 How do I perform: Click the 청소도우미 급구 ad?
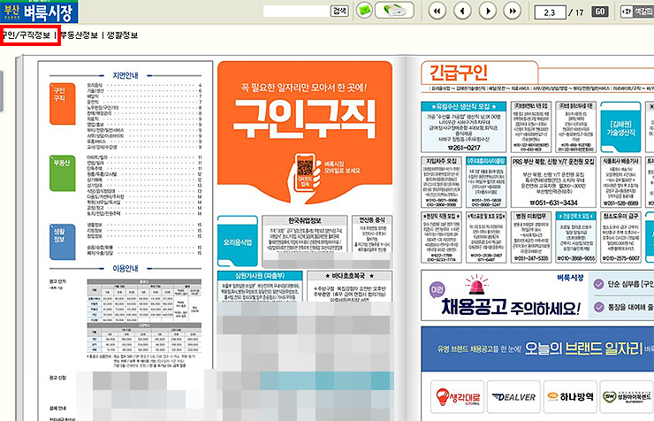coord(620,237)
